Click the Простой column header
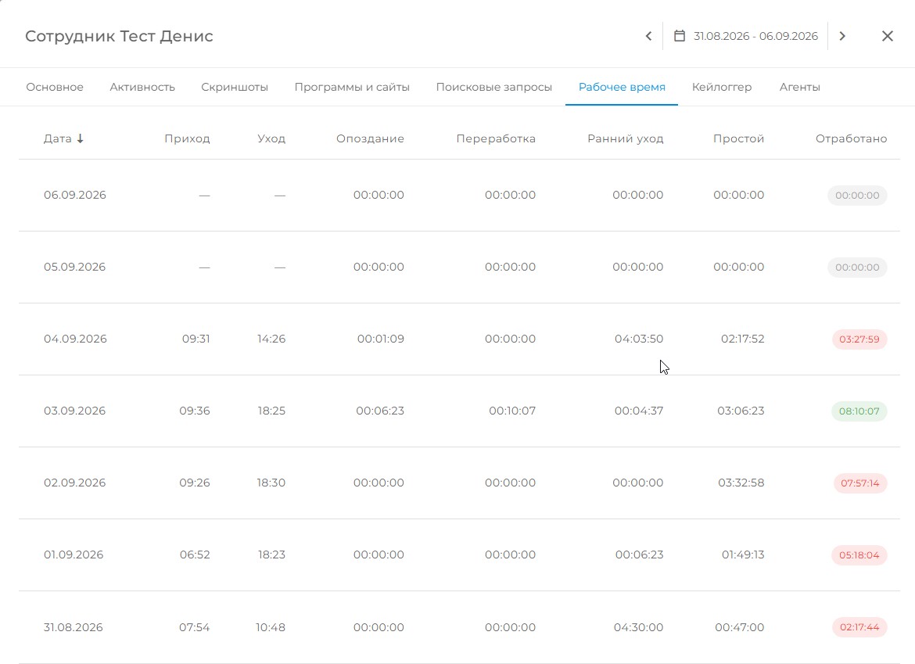 coord(739,139)
